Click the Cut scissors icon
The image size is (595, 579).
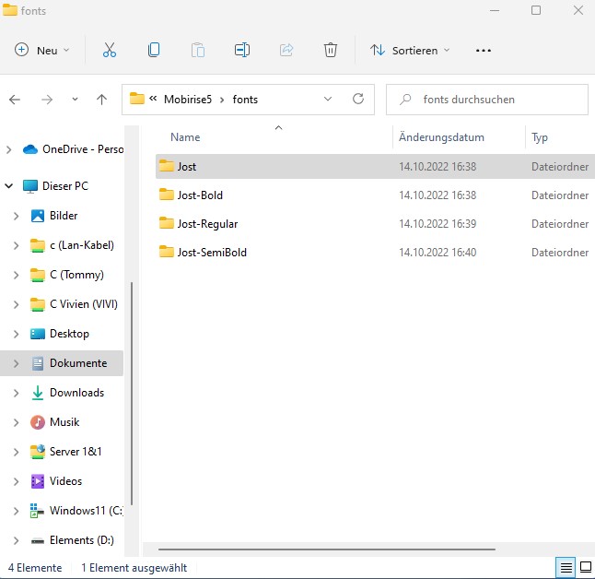[x=110, y=51]
